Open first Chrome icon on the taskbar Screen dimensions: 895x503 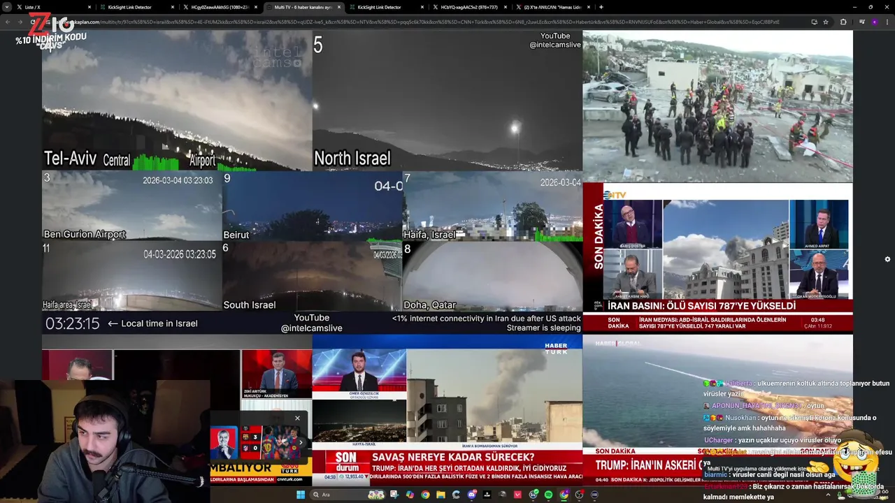coord(425,495)
